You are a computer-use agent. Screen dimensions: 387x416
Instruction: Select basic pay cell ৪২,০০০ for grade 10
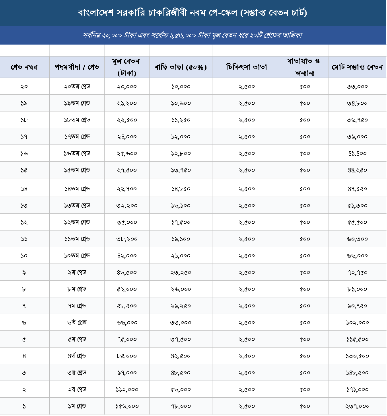(127, 256)
